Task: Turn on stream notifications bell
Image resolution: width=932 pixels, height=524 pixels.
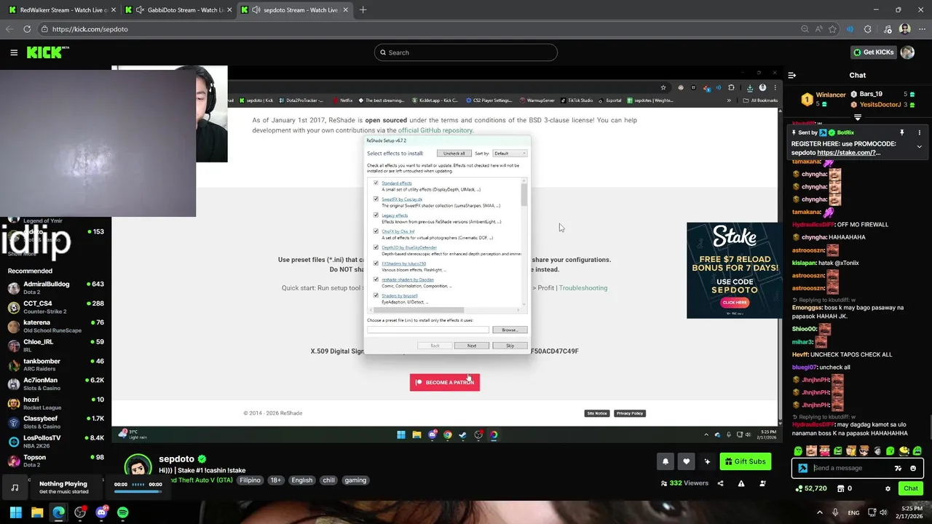Action: [x=666, y=461]
